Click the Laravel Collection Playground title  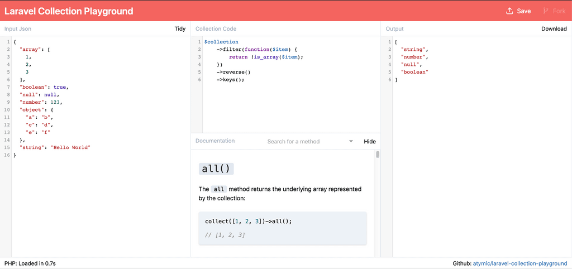pyautogui.click(x=69, y=11)
